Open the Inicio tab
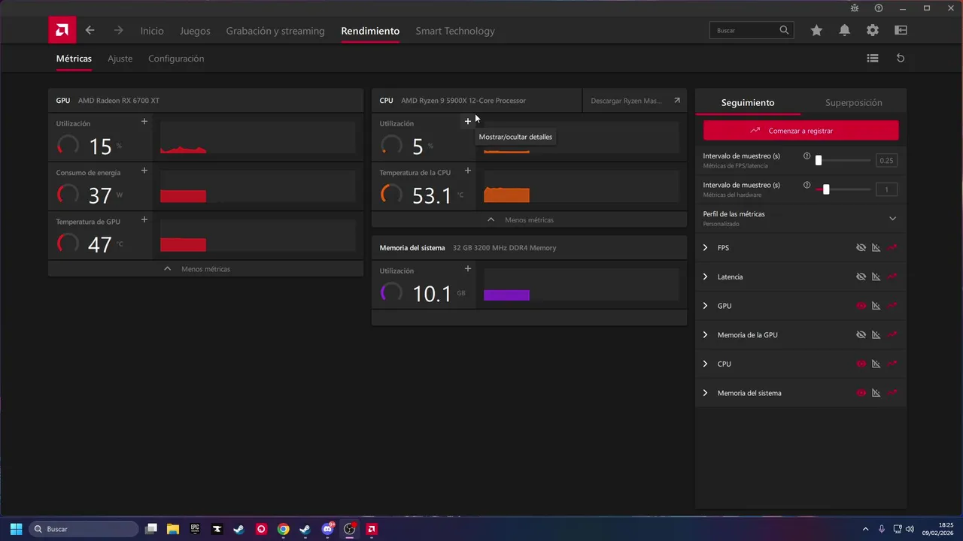 (152, 31)
